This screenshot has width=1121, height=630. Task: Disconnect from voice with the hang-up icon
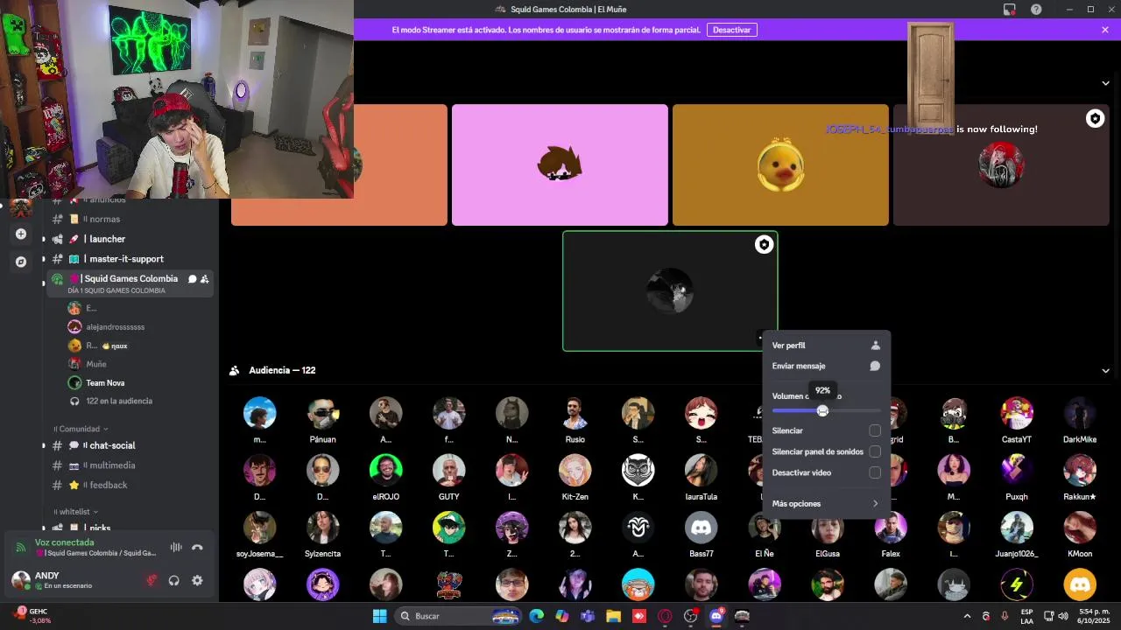coord(197,548)
